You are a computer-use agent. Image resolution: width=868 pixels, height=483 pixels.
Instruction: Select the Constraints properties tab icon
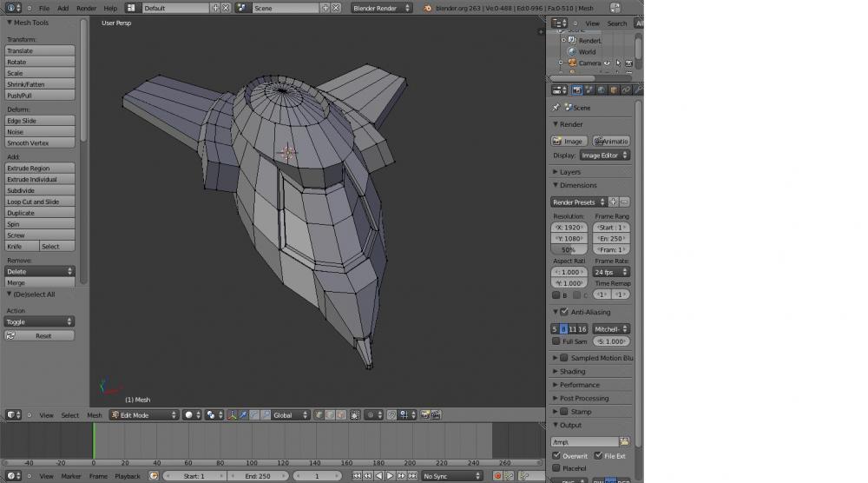(626, 89)
